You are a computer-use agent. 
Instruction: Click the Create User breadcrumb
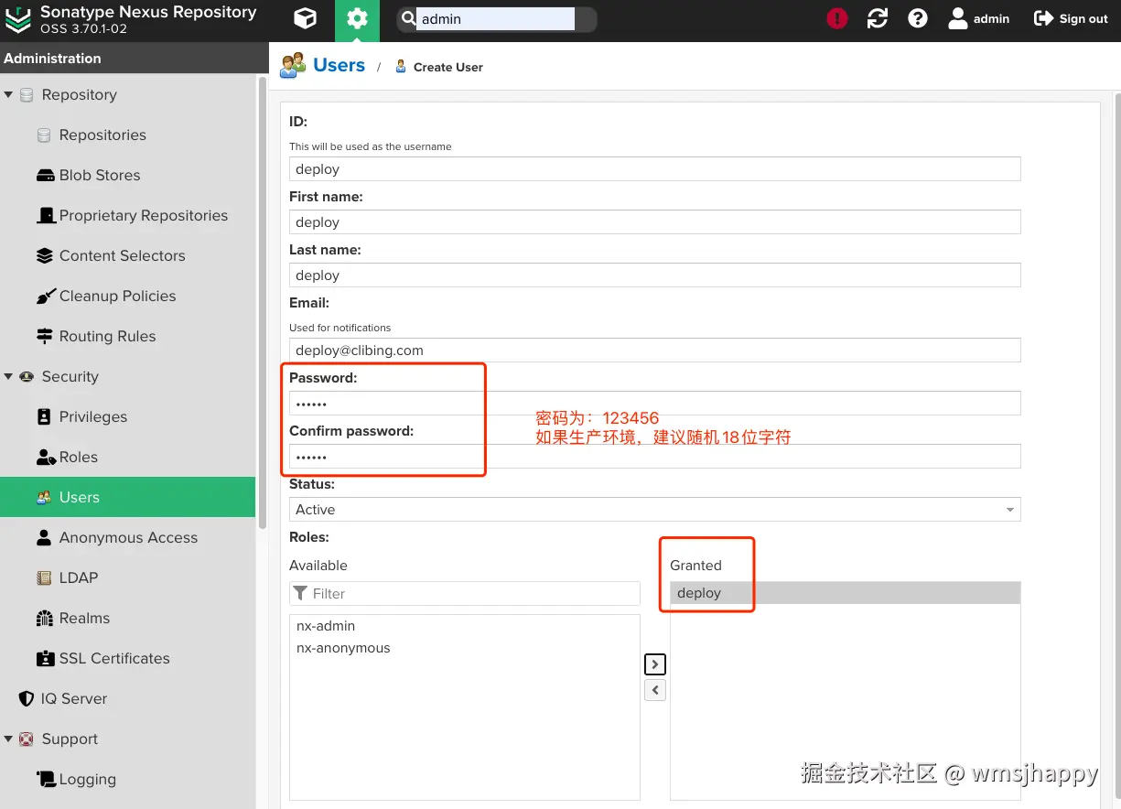point(447,67)
